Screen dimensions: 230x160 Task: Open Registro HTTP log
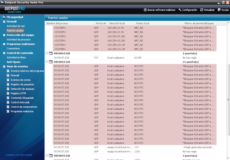18,93
